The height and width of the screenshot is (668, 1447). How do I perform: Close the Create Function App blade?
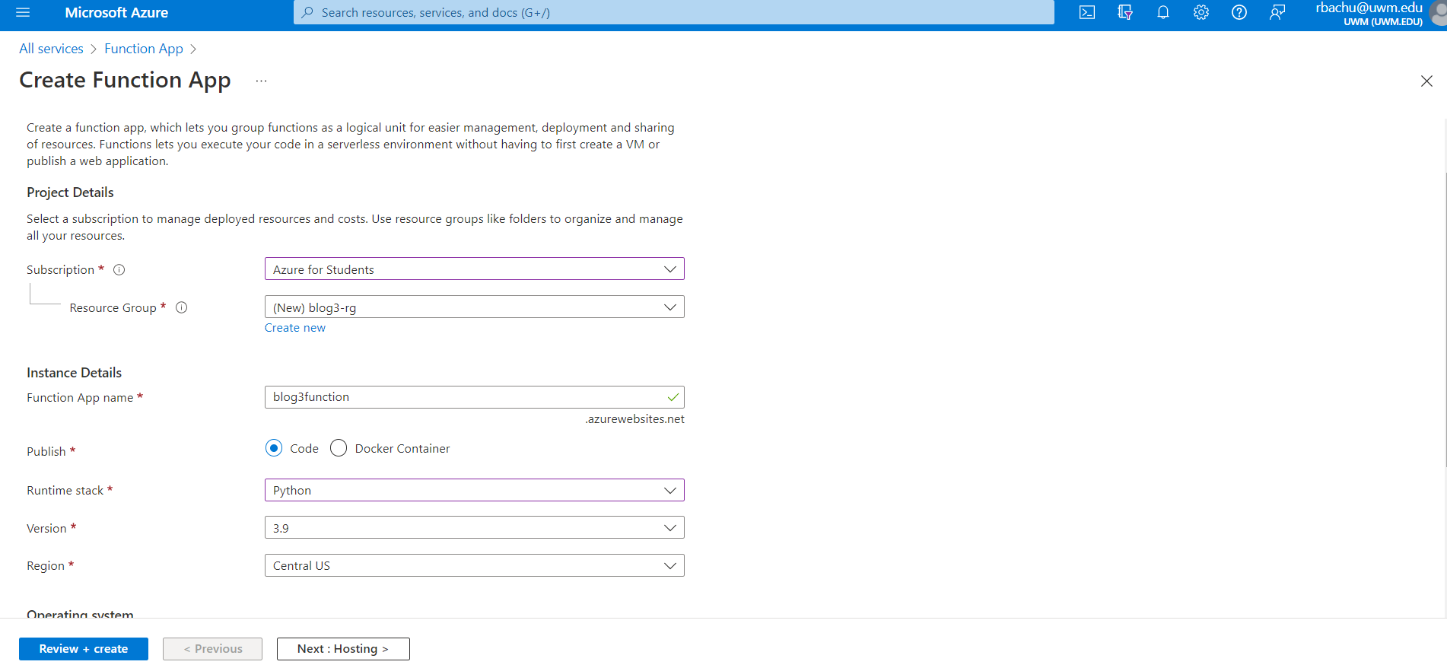tap(1426, 81)
